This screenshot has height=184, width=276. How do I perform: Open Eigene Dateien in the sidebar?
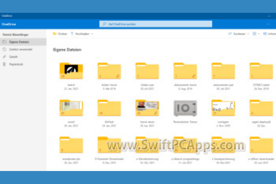tap(23, 42)
